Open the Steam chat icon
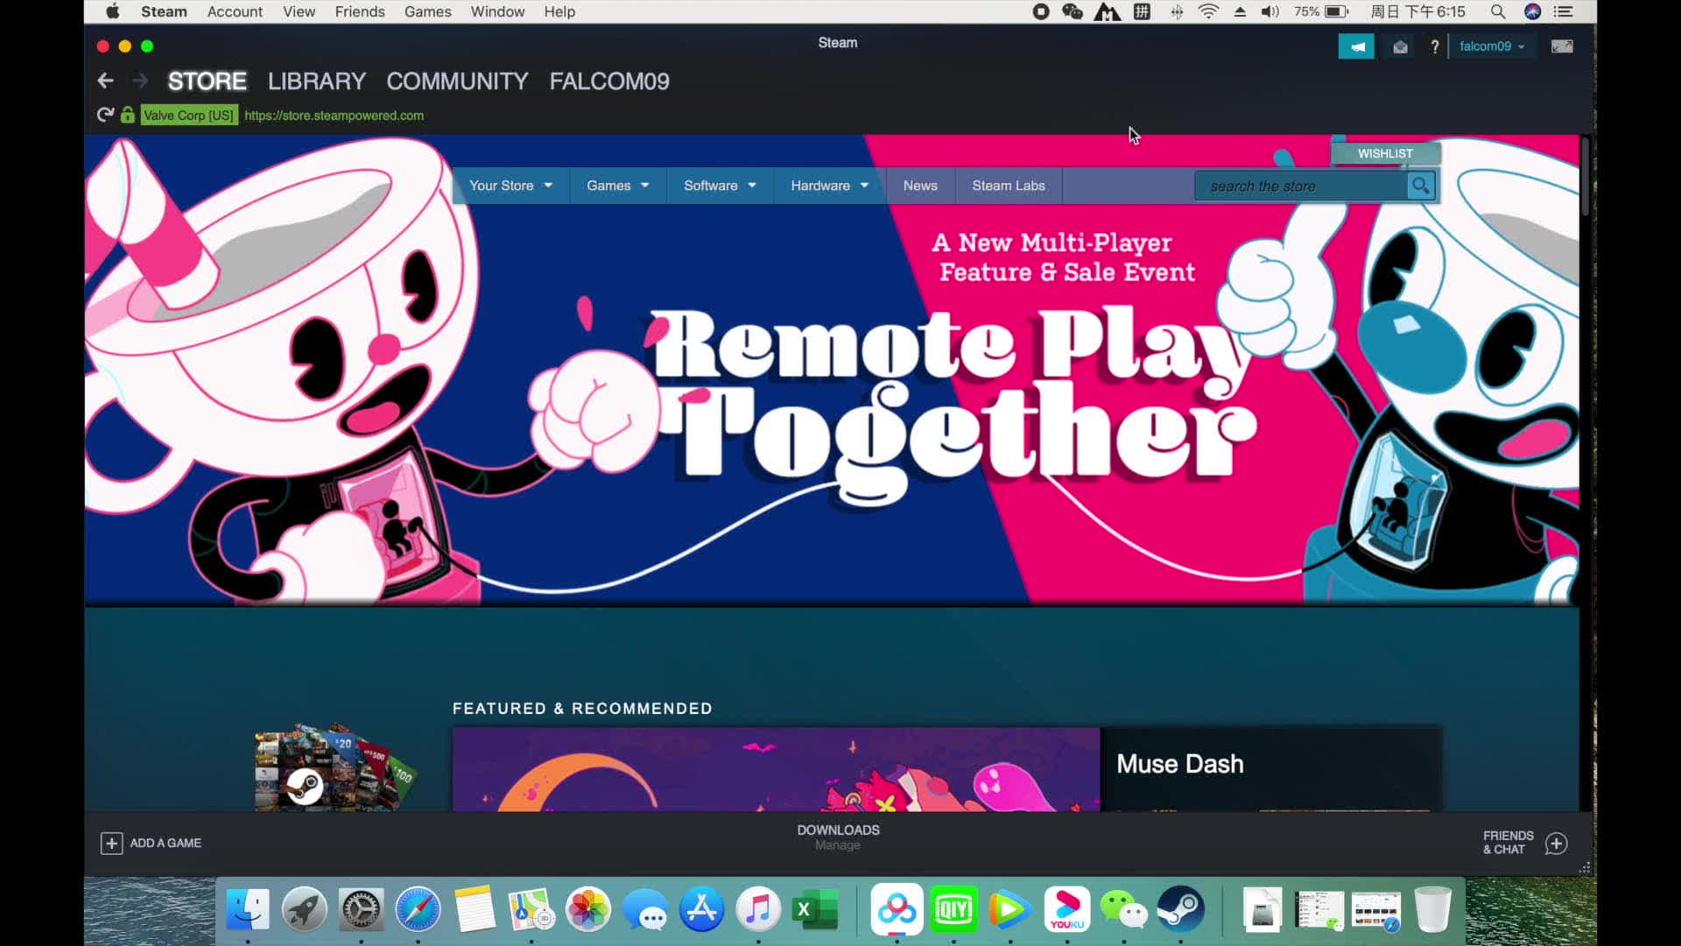The height and width of the screenshot is (946, 1681). (1557, 841)
